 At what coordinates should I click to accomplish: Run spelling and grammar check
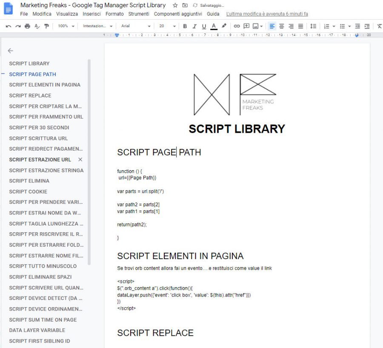point(37,26)
